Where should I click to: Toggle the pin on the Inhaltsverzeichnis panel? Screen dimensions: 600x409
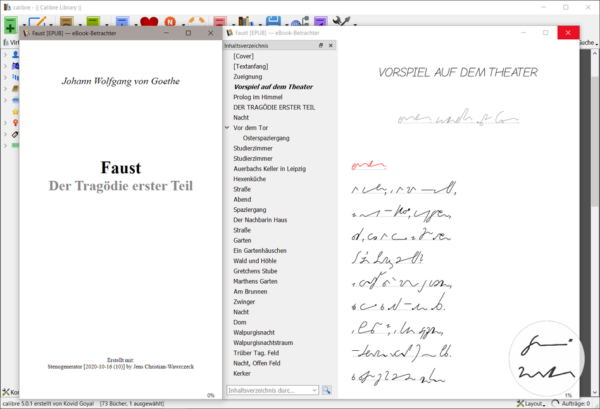coord(322,46)
